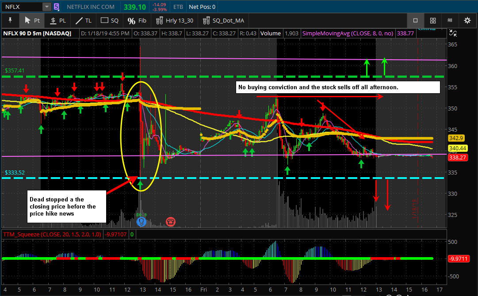Select the PL price level tool
Viewport: 478px width, 296px height.
pyautogui.click(x=58, y=20)
